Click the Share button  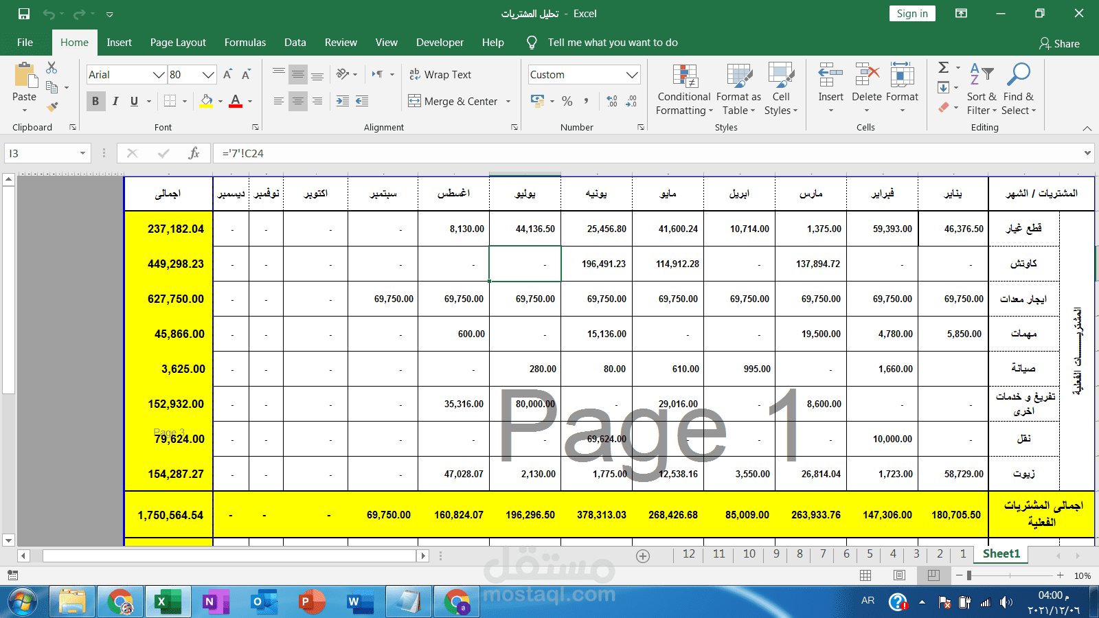pyautogui.click(x=1059, y=43)
